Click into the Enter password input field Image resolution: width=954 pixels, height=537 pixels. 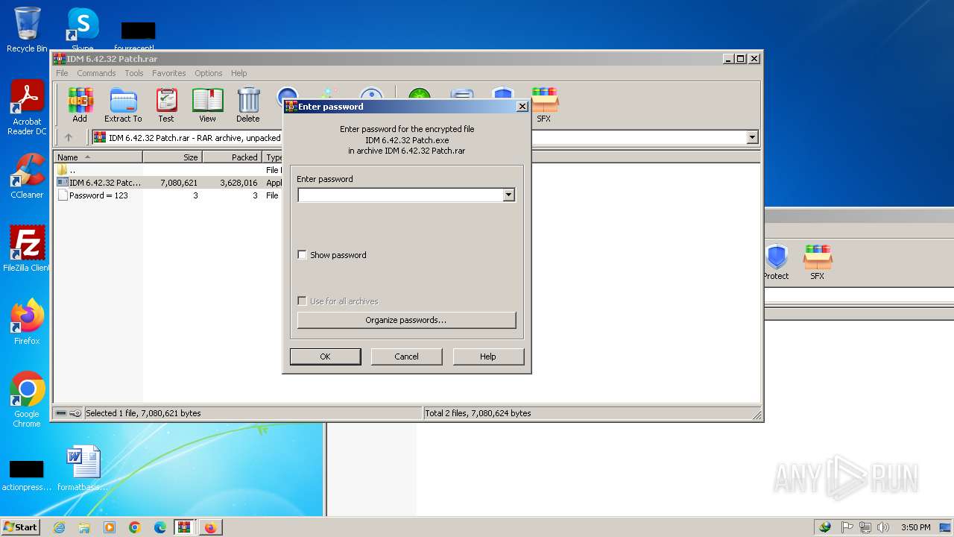pyautogui.click(x=400, y=195)
